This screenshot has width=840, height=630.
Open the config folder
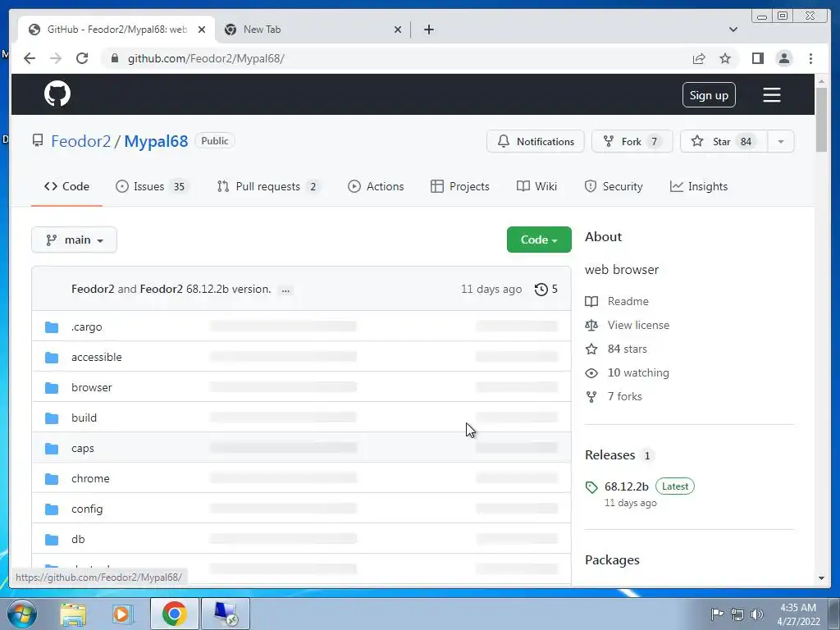[87, 509]
